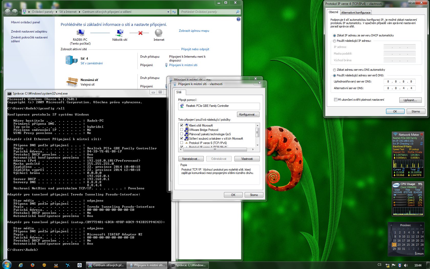Click the preferred DNS server input field
Image resolution: width=430 pixels, height=269 pixels.
[400, 81]
